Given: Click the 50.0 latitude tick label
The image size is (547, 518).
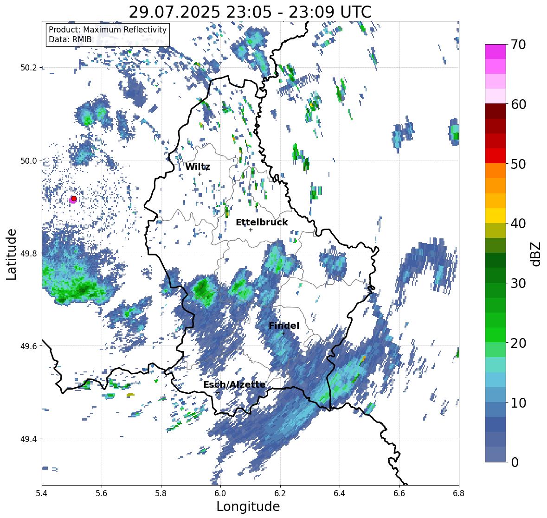Looking at the screenshot, I should tap(28, 161).
